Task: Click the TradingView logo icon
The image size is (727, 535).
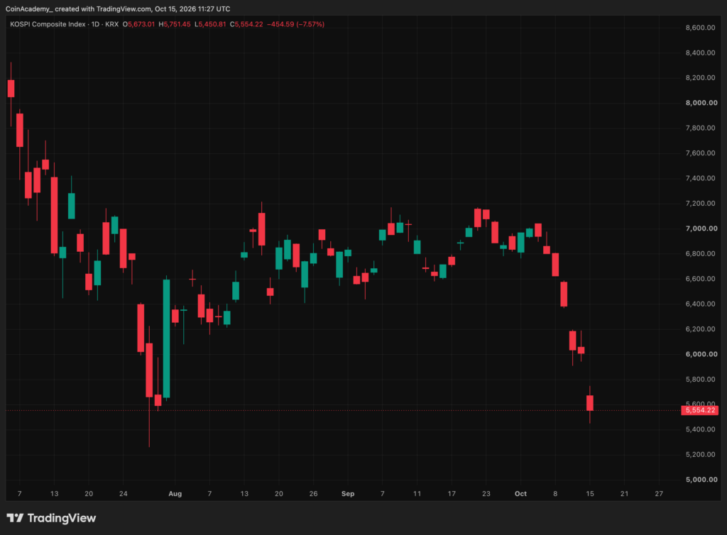Action: (x=15, y=518)
